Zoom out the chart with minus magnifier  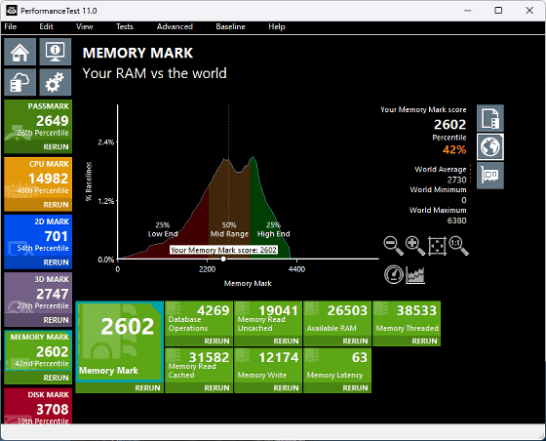393,246
